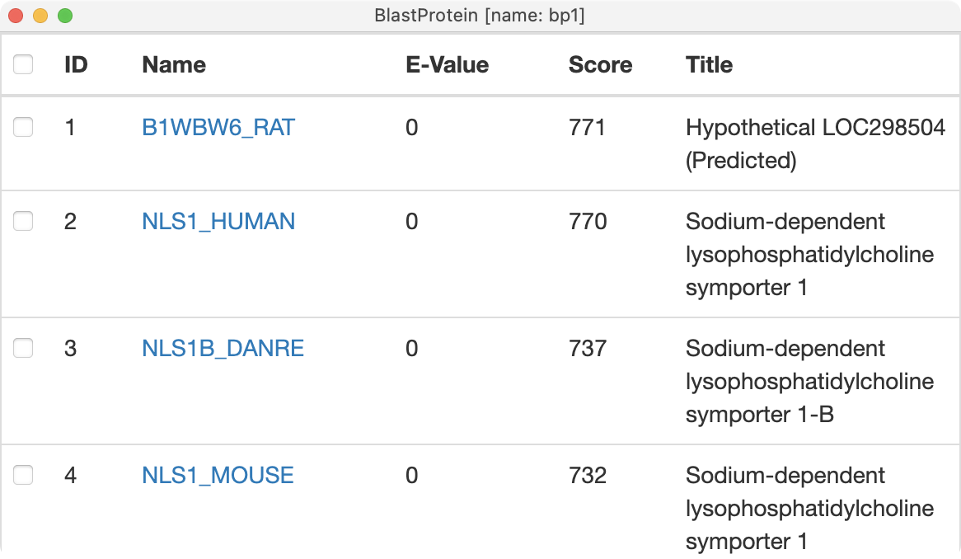The height and width of the screenshot is (559, 961).
Task: Tick the checkbox for NLS1B_DANRE row
Action: pos(23,348)
